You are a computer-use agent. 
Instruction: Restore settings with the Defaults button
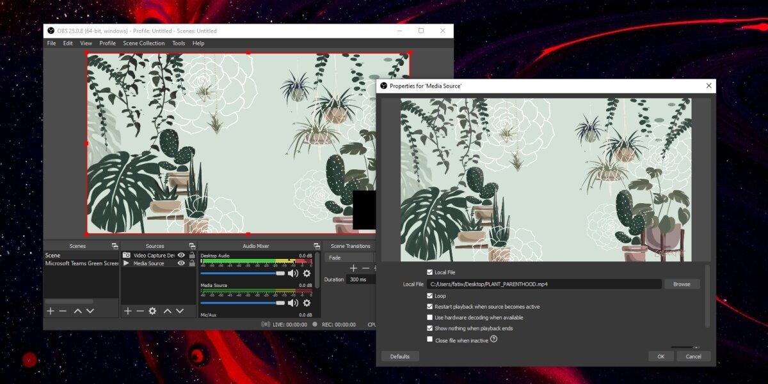(399, 356)
